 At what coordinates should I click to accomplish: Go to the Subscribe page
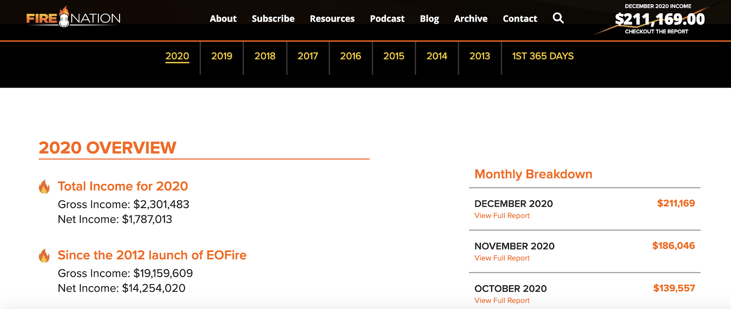coord(273,19)
